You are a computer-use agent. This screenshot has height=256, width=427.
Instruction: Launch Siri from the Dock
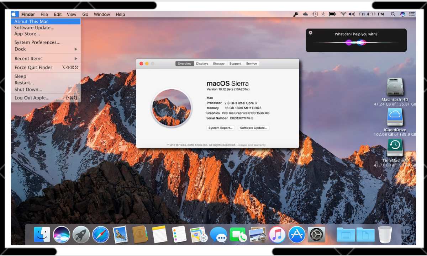pyautogui.click(x=61, y=235)
